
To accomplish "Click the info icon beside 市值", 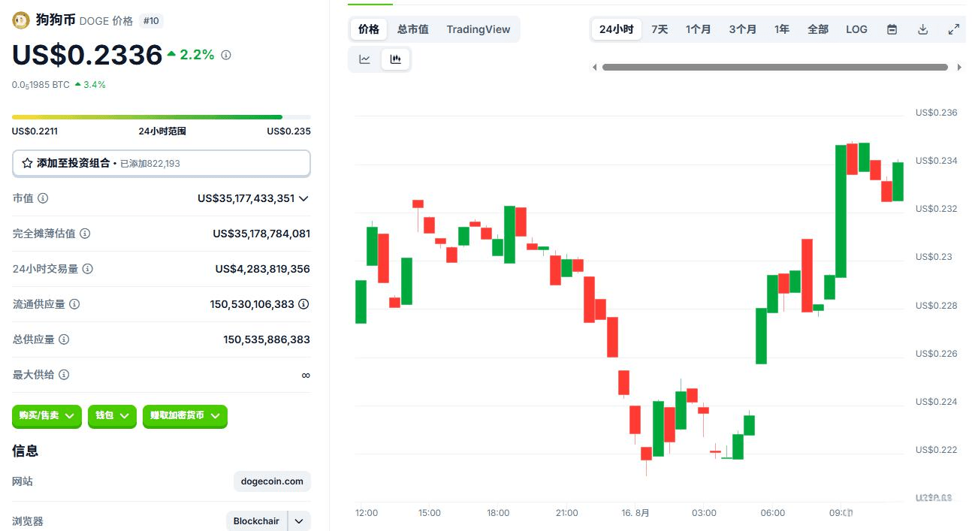I will tap(43, 198).
